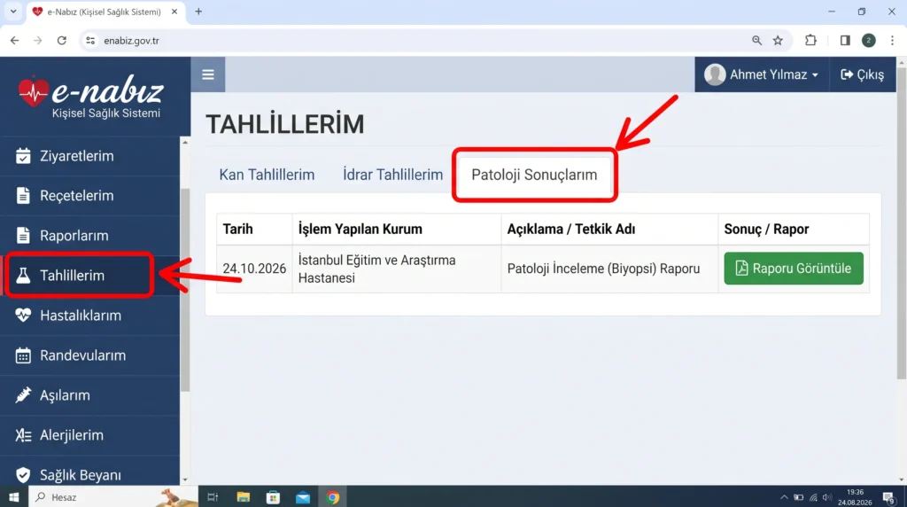Click the Tahlillerim flask icon

pyautogui.click(x=23, y=276)
